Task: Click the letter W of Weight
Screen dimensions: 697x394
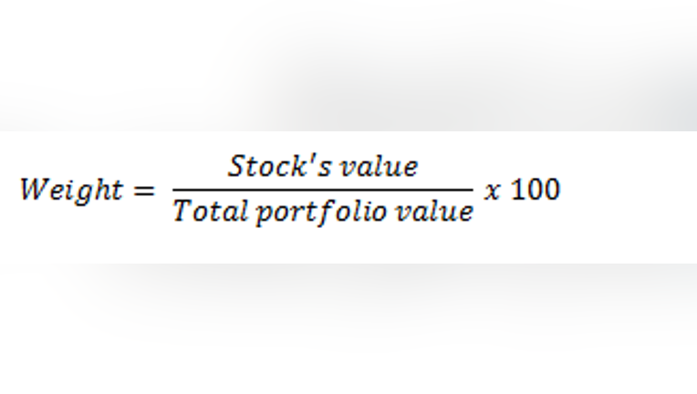Action: click(x=34, y=189)
